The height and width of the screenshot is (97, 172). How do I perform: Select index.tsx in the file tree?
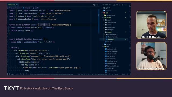coord(114,39)
